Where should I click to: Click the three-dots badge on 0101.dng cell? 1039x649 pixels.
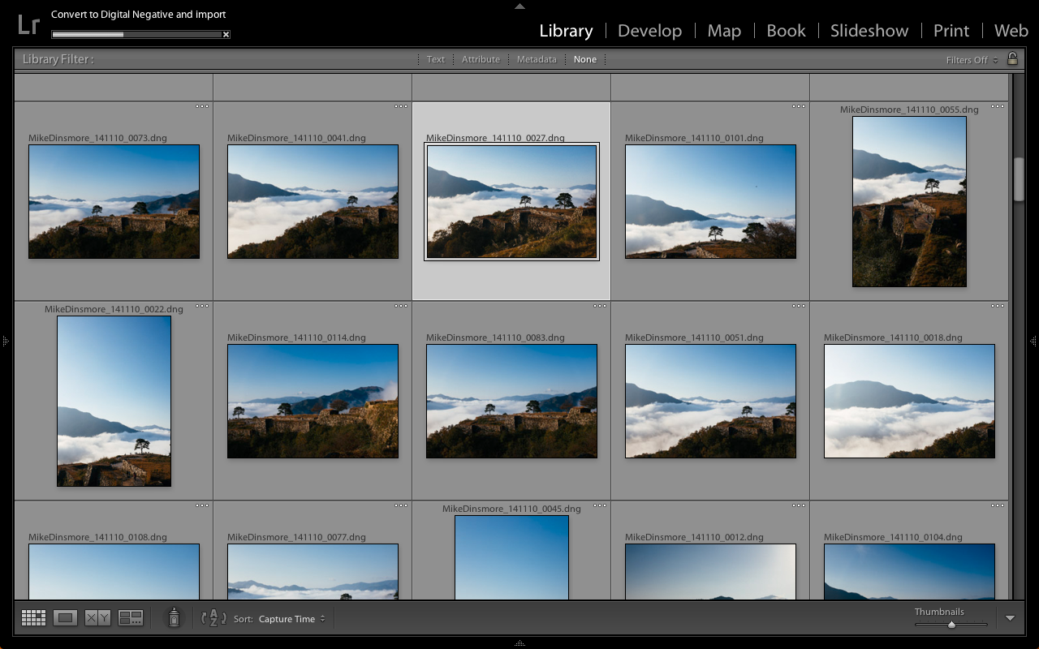point(799,106)
